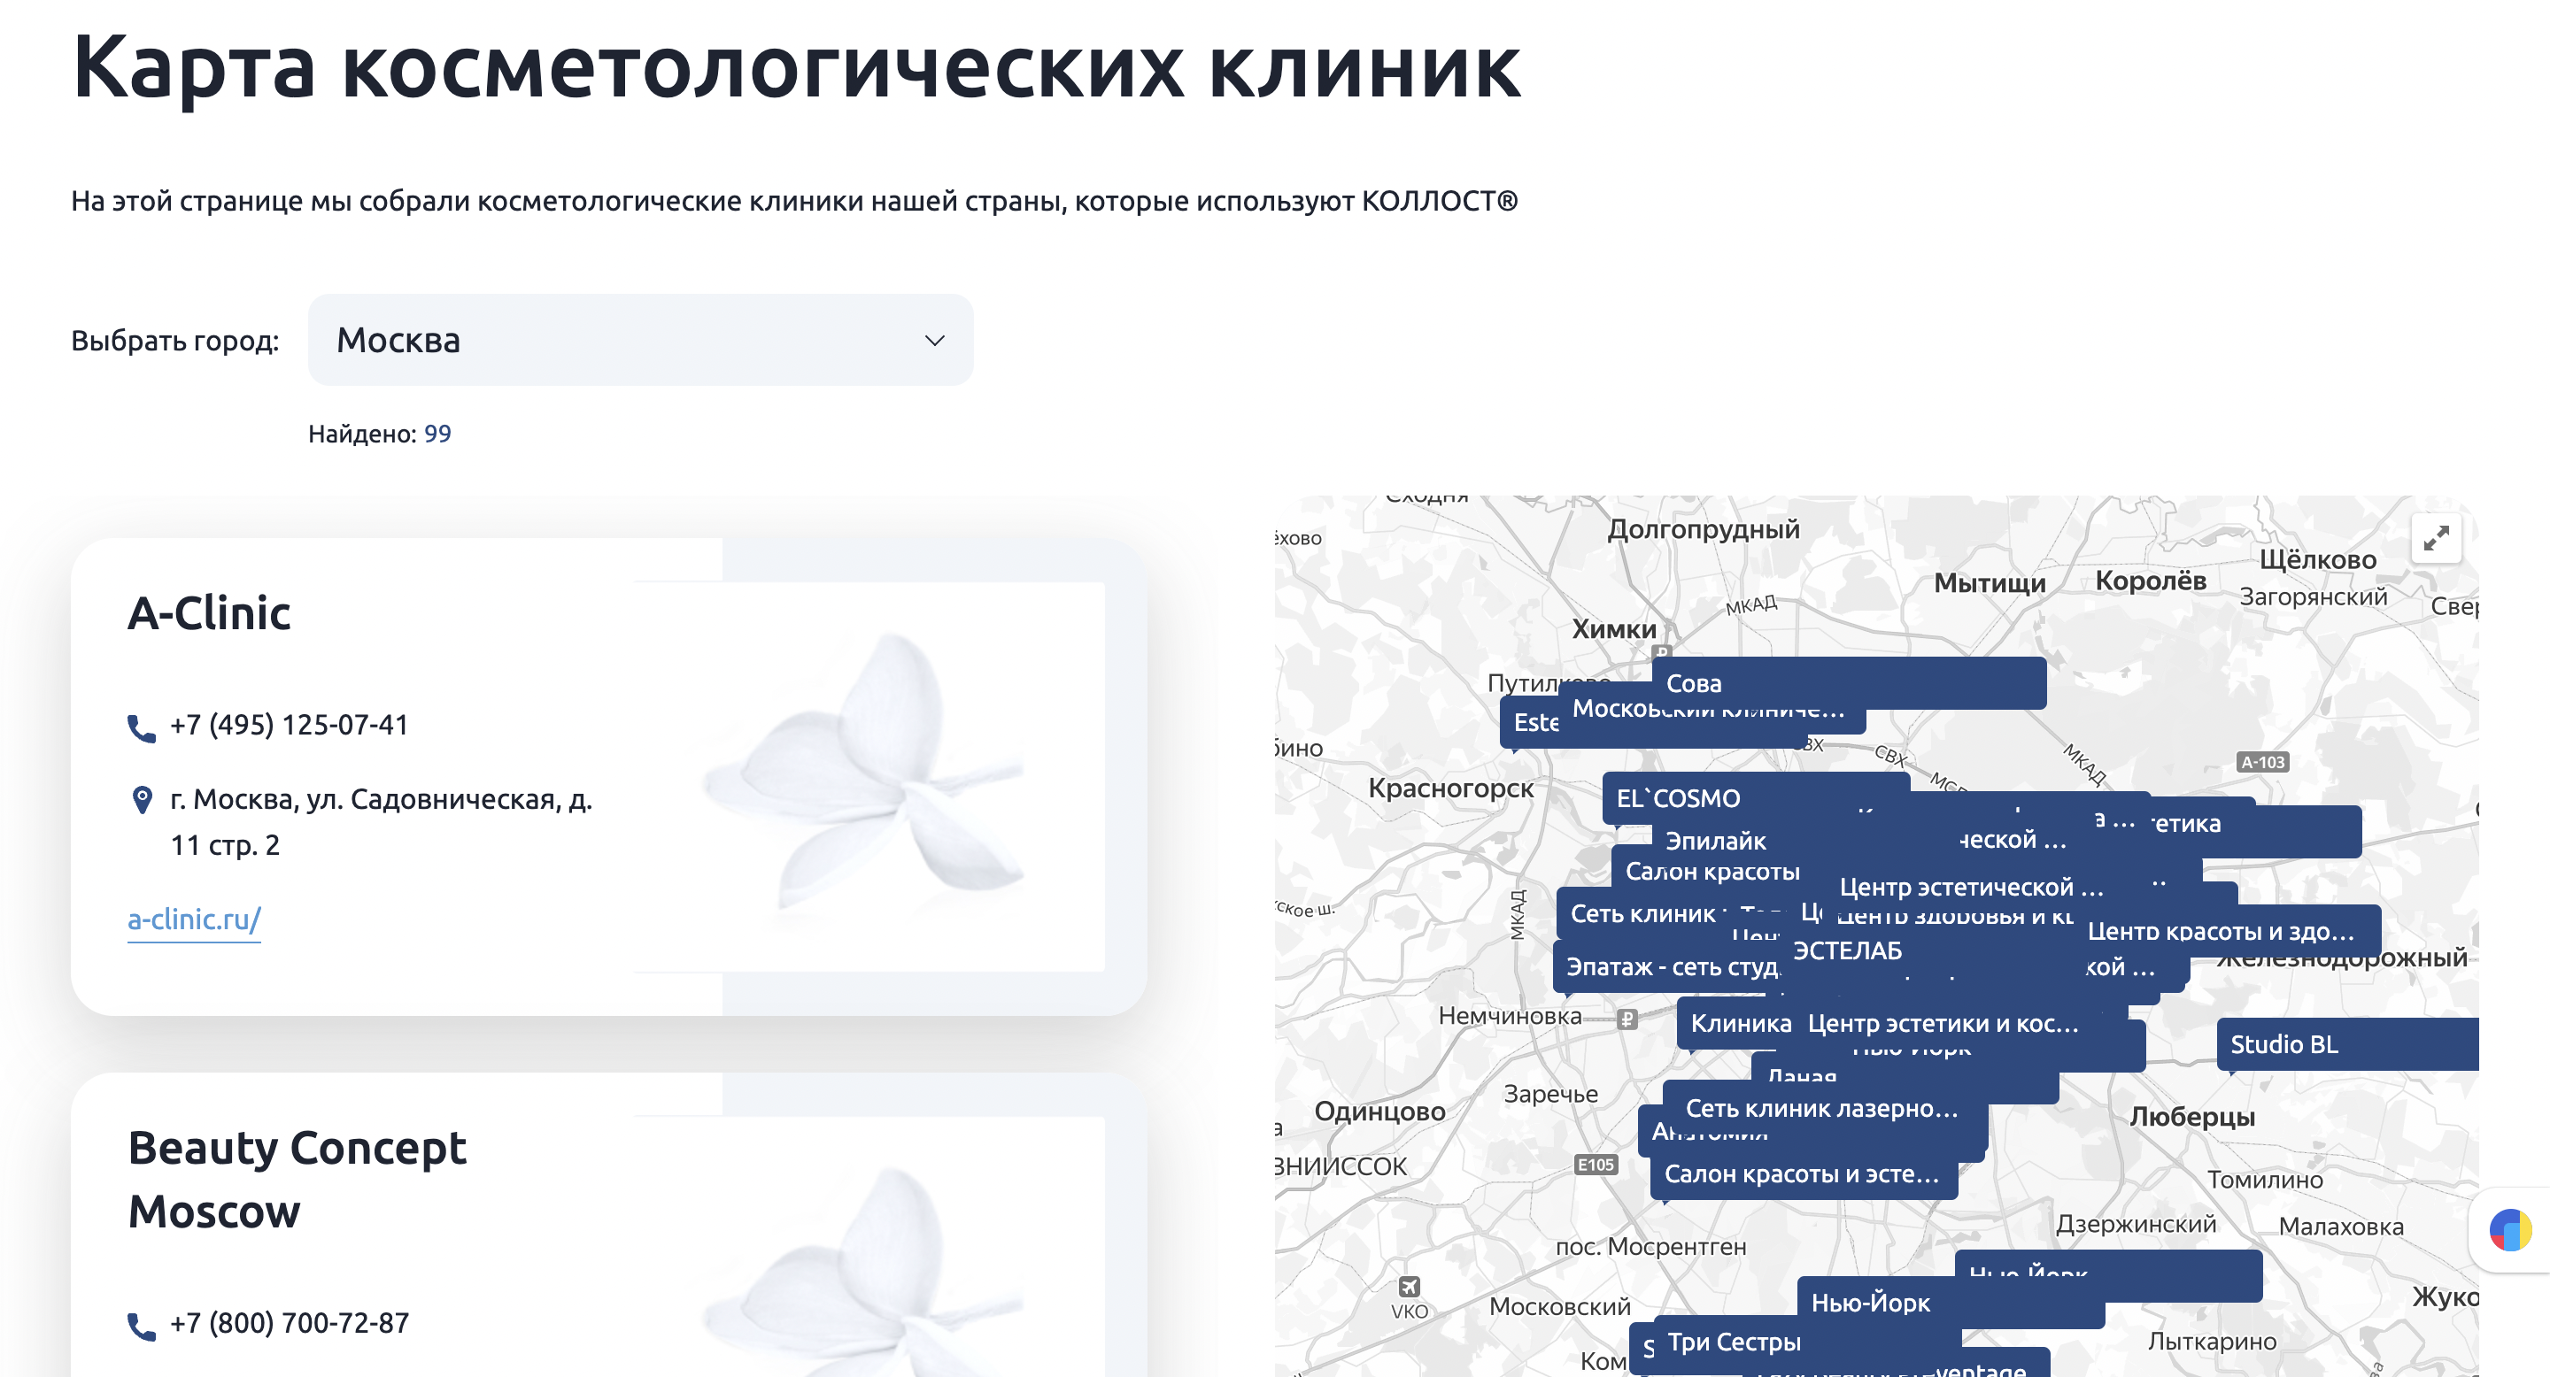2550x1377 pixels.
Task: Click the Центр эстетики и кос… marker
Action: coord(1943,1024)
